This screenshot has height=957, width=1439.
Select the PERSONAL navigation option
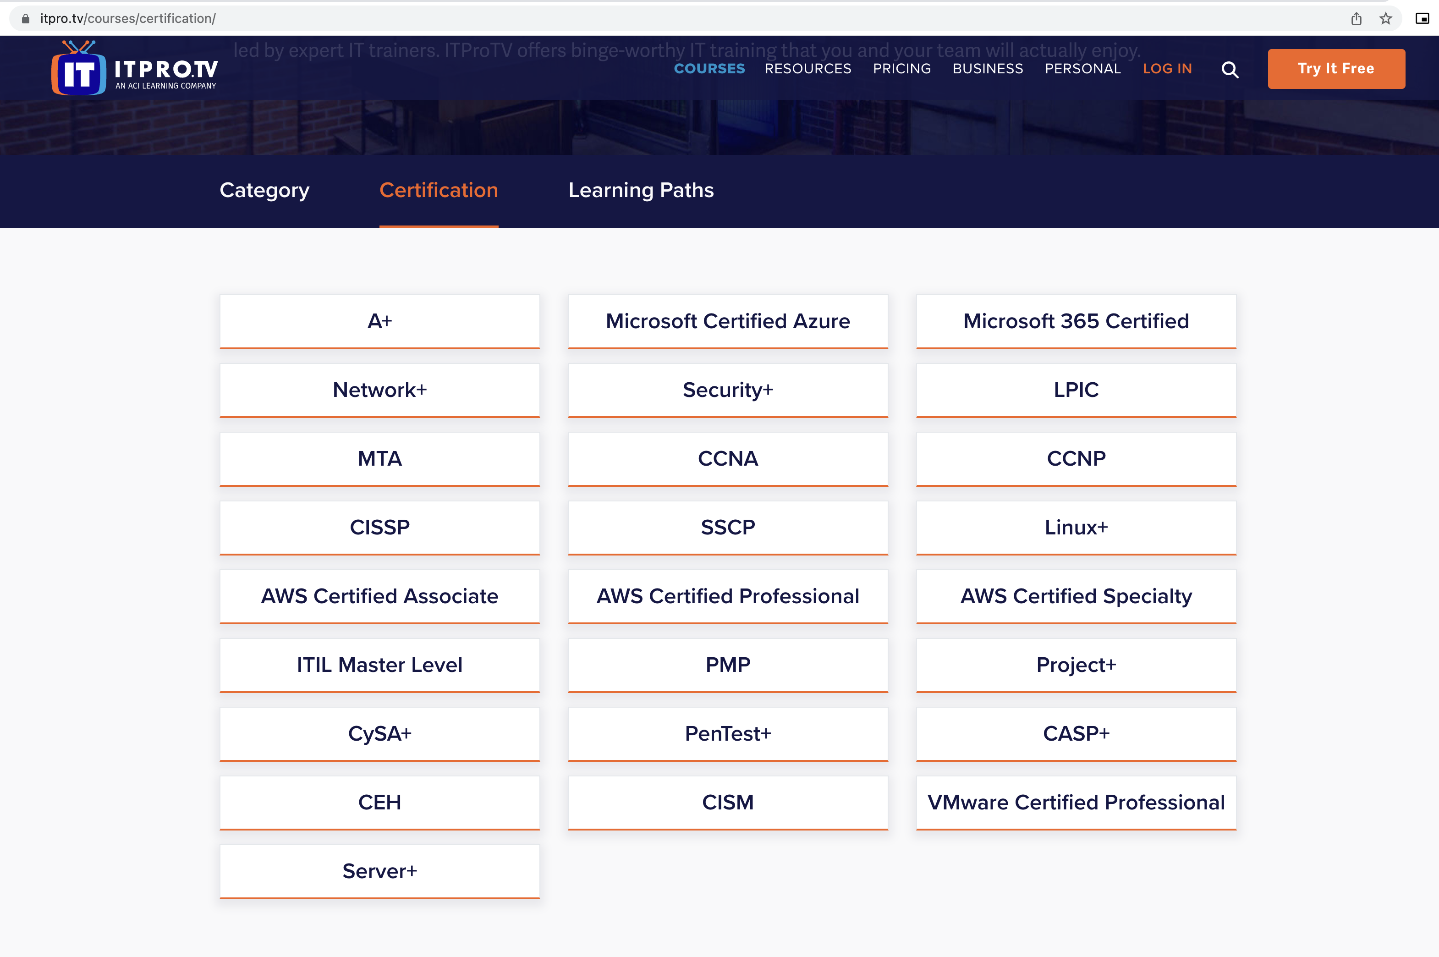pos(1082,68)
